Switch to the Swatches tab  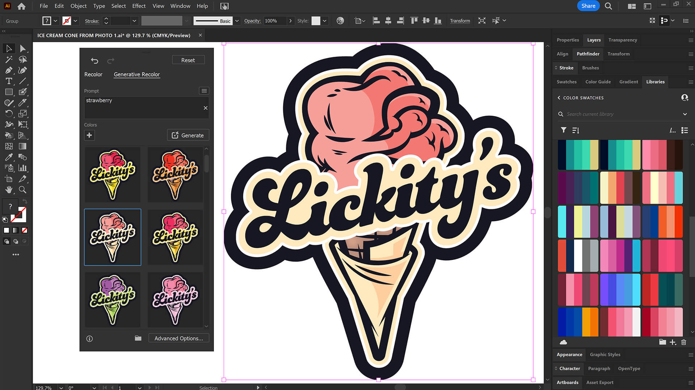click(566, 82)
